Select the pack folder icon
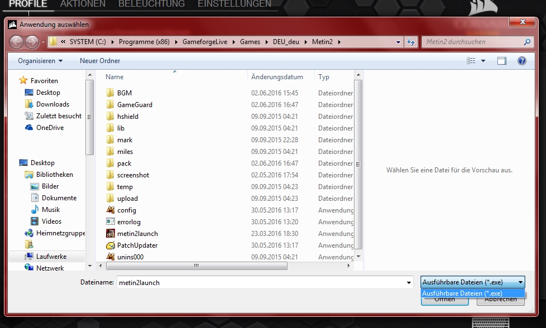 (x=110, y=163)
